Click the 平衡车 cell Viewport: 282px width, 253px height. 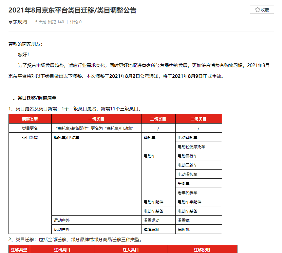(x=198, y=184)
